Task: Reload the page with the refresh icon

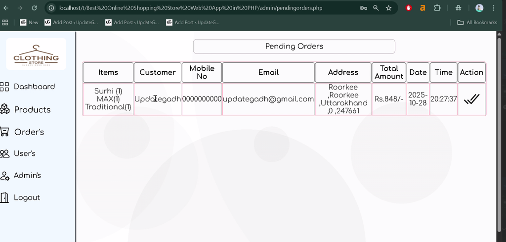Action: pyautogui.click(x=34, y=8)
